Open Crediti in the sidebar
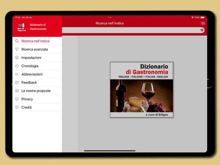The width and height of the screenshot is (220, 165). point(37,107)
